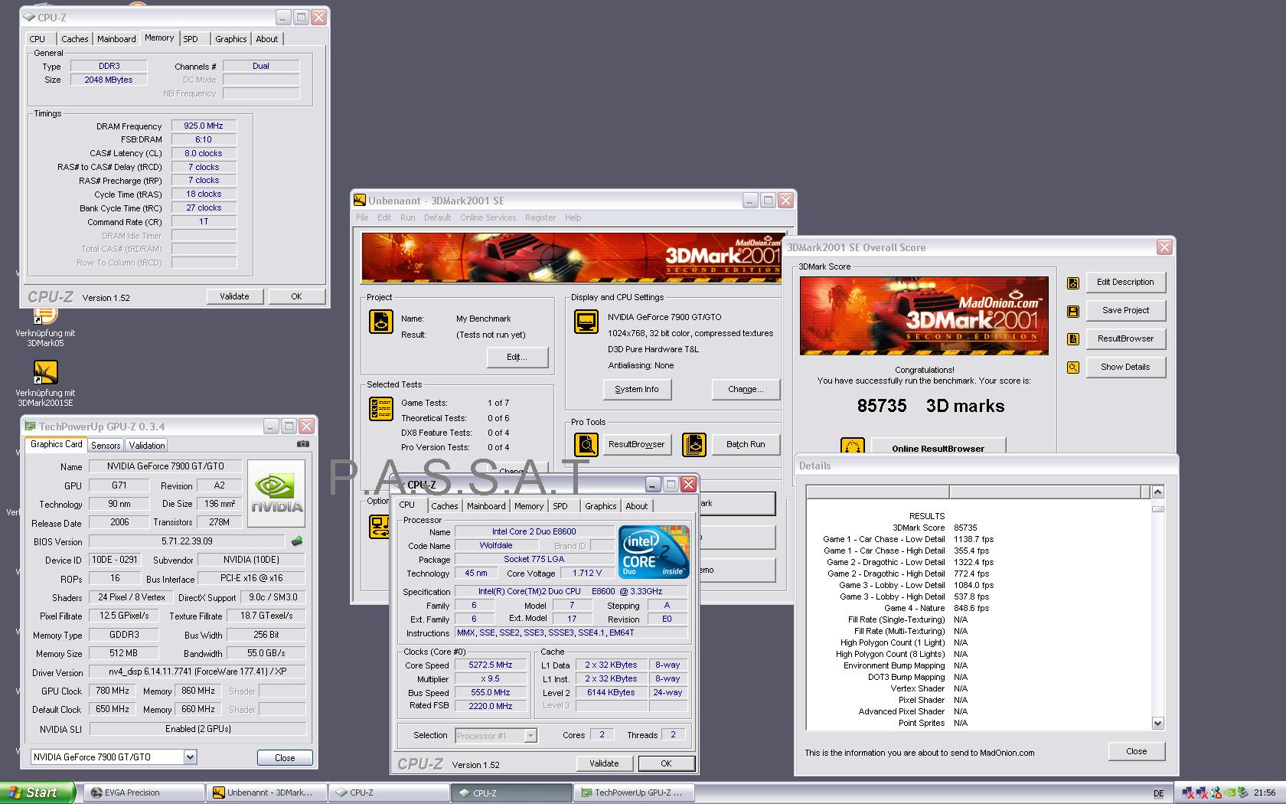Click the Details list scrollbar down arrow
This screenshot has width=1286, height=804.
pos(1157,723)
